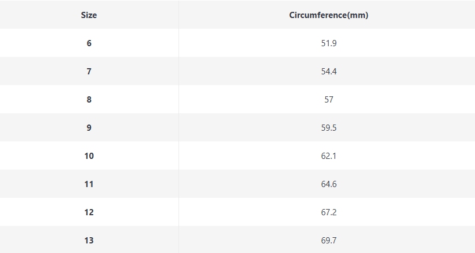Select the size 6 cell
The width and height of the screenshot is (475, 253).
pyautogui.click(x=89, y=43)
